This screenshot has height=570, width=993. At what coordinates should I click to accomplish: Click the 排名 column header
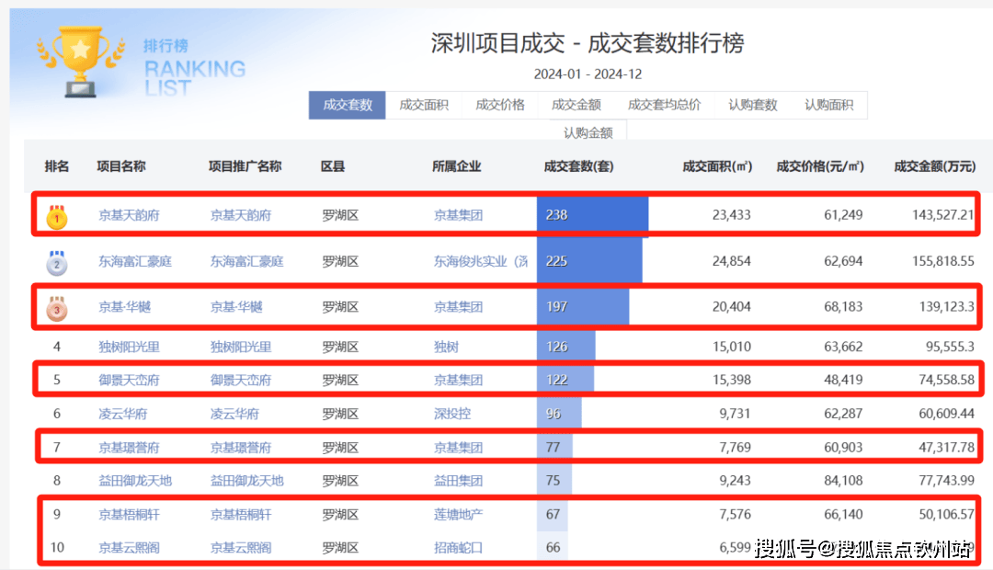pyautogui.click(x=57, y=166)
